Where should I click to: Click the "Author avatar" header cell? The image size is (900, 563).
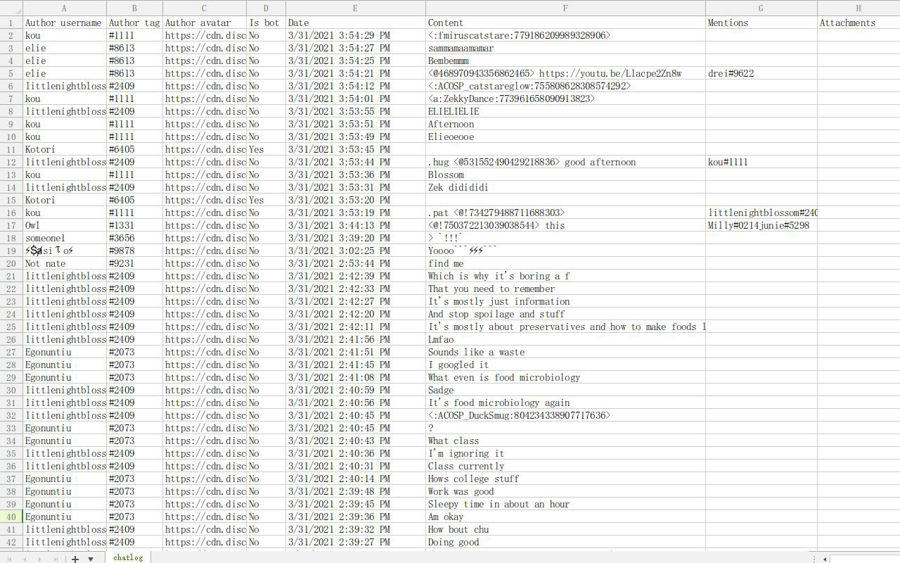204,23
